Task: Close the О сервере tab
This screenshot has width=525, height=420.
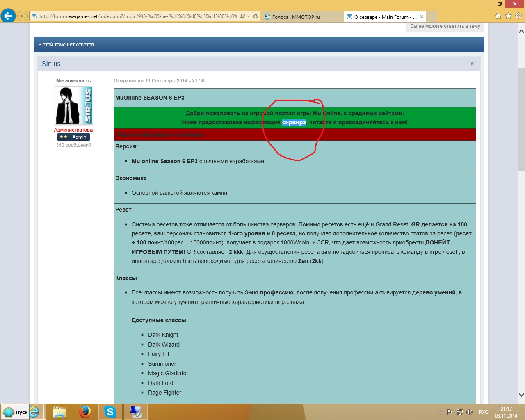Action: pyautogui.click(x=422, y=17)
